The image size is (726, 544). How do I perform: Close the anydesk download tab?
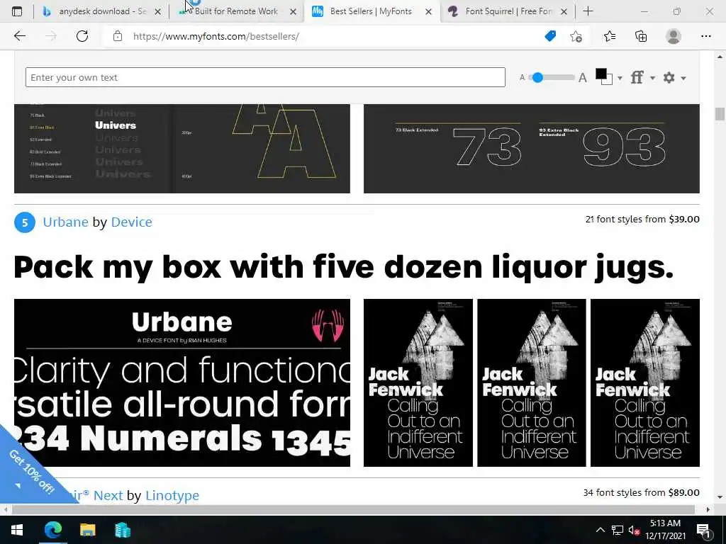(x=158, y=11)
